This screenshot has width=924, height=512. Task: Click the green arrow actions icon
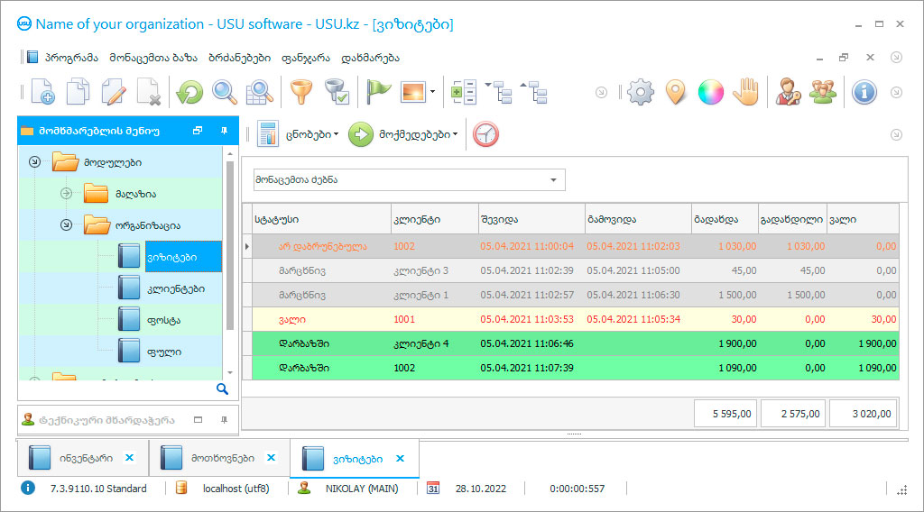click(361, 134)
